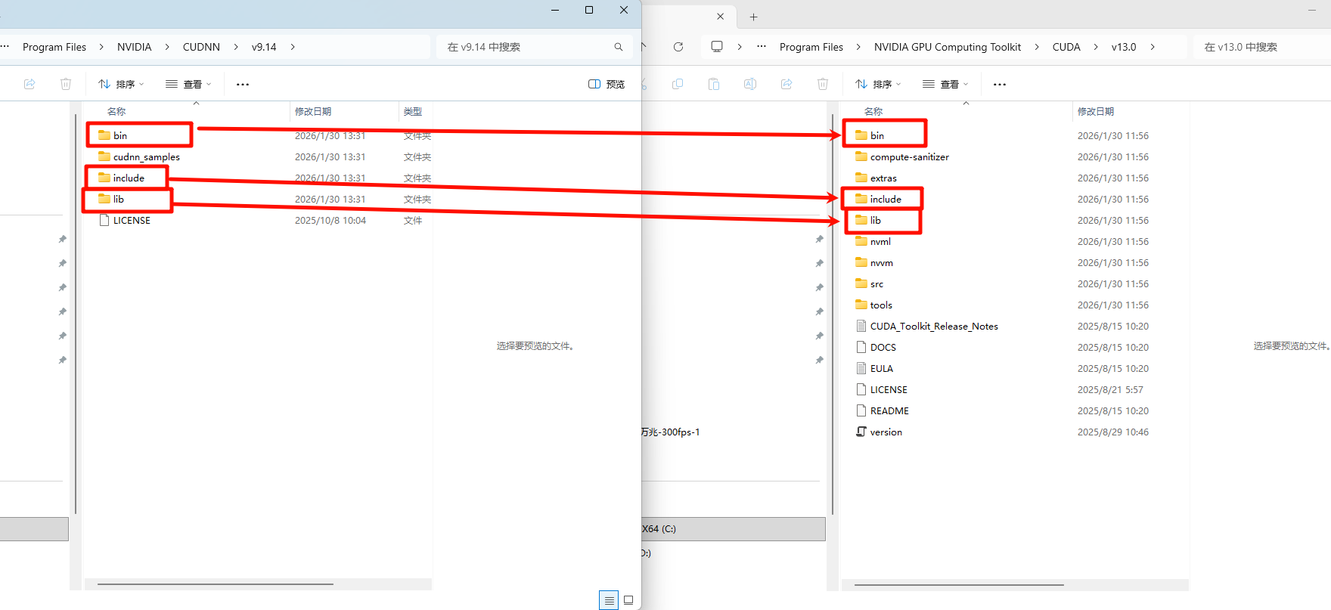Select the bin folder in v13.0 window

(x=877, y=135)
